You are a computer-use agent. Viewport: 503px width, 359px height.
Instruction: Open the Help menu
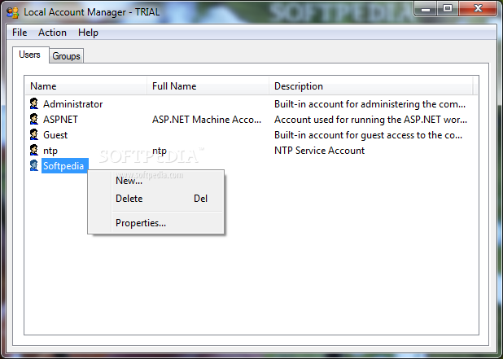pos(88,33)
